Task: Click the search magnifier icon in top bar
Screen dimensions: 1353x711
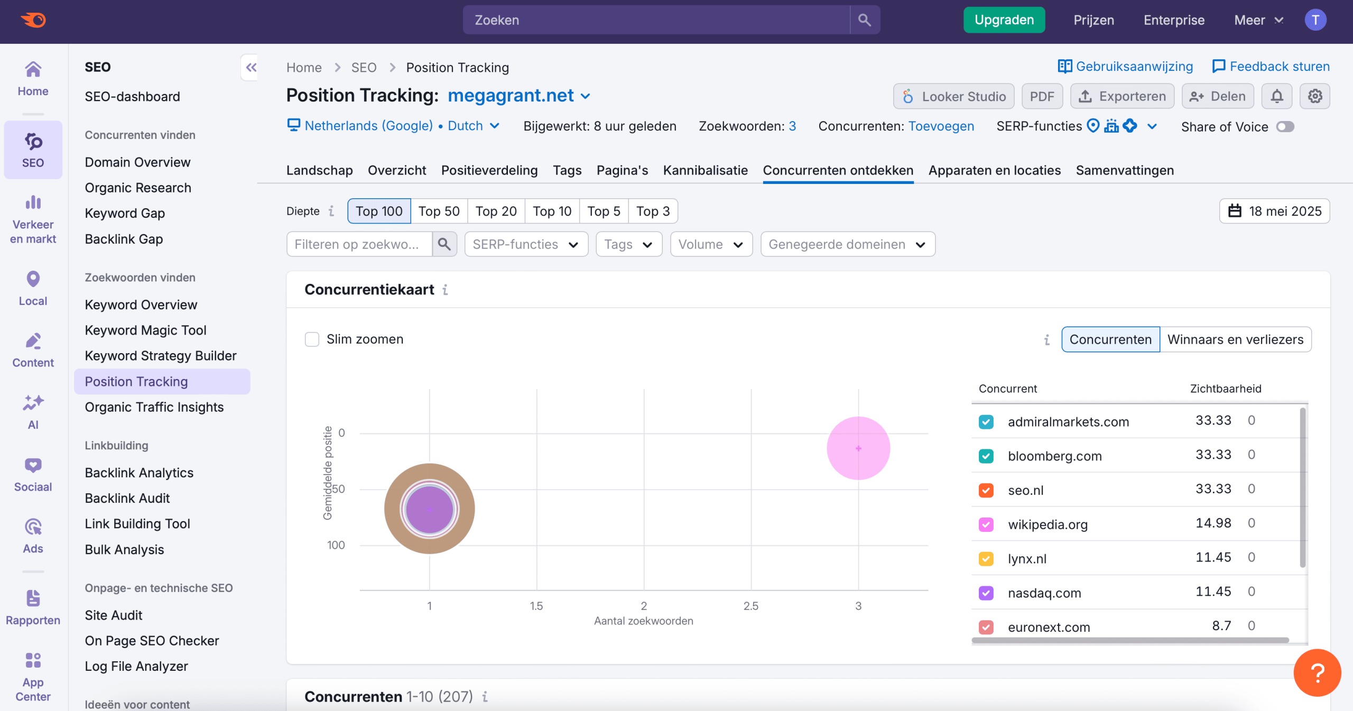Action: click(x=865, y=20)
